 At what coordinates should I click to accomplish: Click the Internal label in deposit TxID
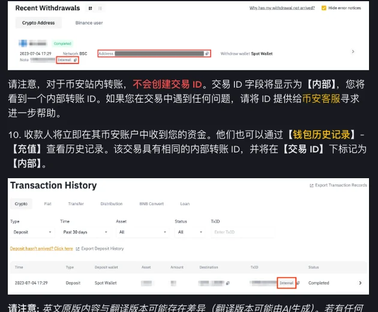pos(286,283)
